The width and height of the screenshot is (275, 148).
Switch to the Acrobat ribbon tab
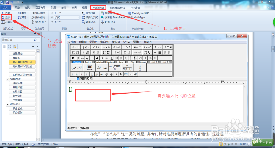tap(135, 7)
